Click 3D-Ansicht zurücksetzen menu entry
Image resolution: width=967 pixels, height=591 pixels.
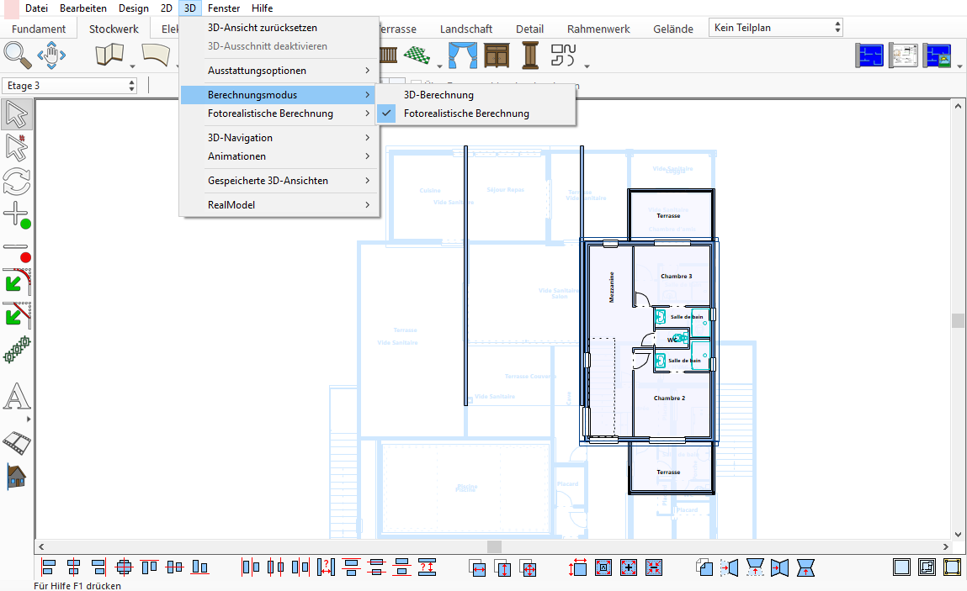click(x=263, y=28)
